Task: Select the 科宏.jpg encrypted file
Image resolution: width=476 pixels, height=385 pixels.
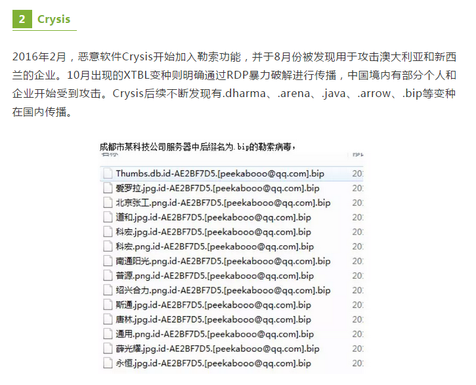Action: (213, 232)
